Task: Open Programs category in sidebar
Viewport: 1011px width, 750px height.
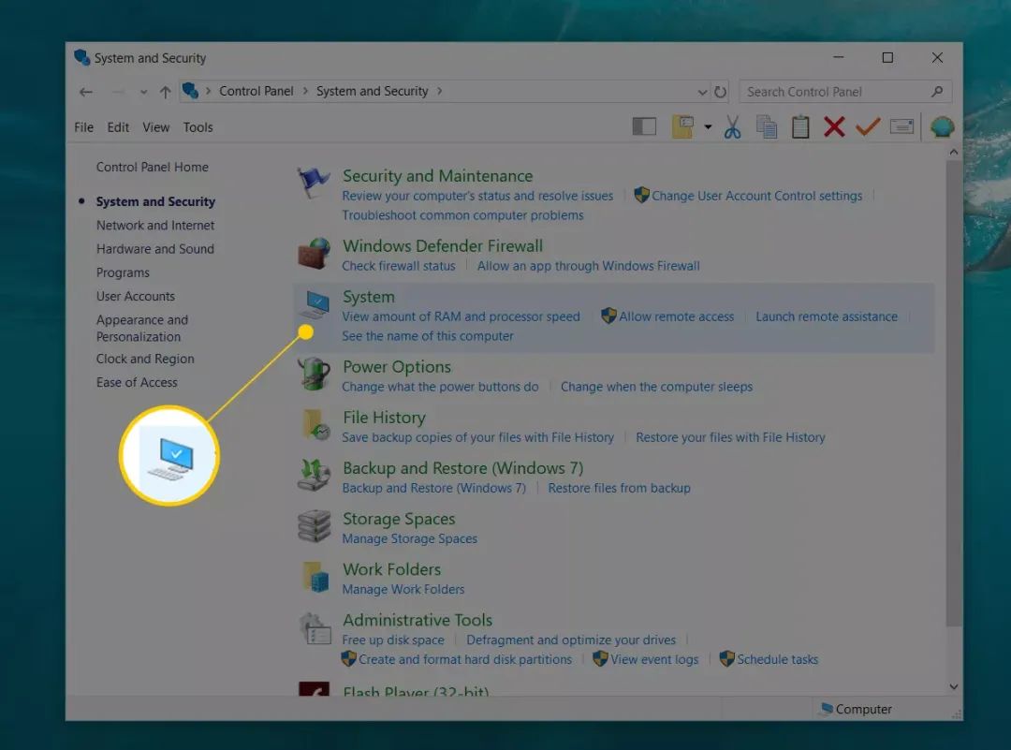Action: click(123, 272)
